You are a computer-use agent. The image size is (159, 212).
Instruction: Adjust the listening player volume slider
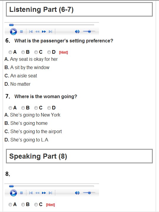pyautogui.click(x=89, y=31)
